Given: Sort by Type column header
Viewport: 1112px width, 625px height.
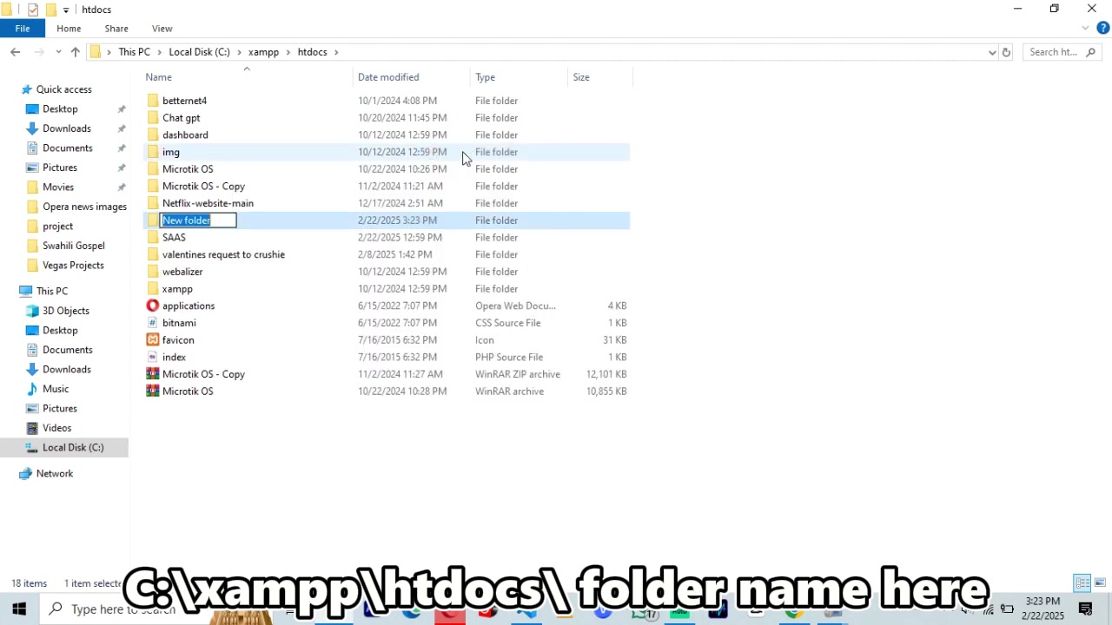Looking at the screenshot, I should pyautogui.click(x=485, y=77).
